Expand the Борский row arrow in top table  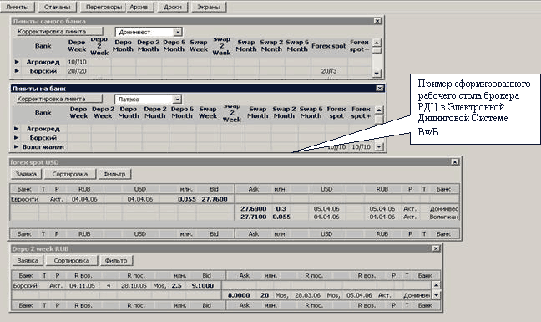17,71
